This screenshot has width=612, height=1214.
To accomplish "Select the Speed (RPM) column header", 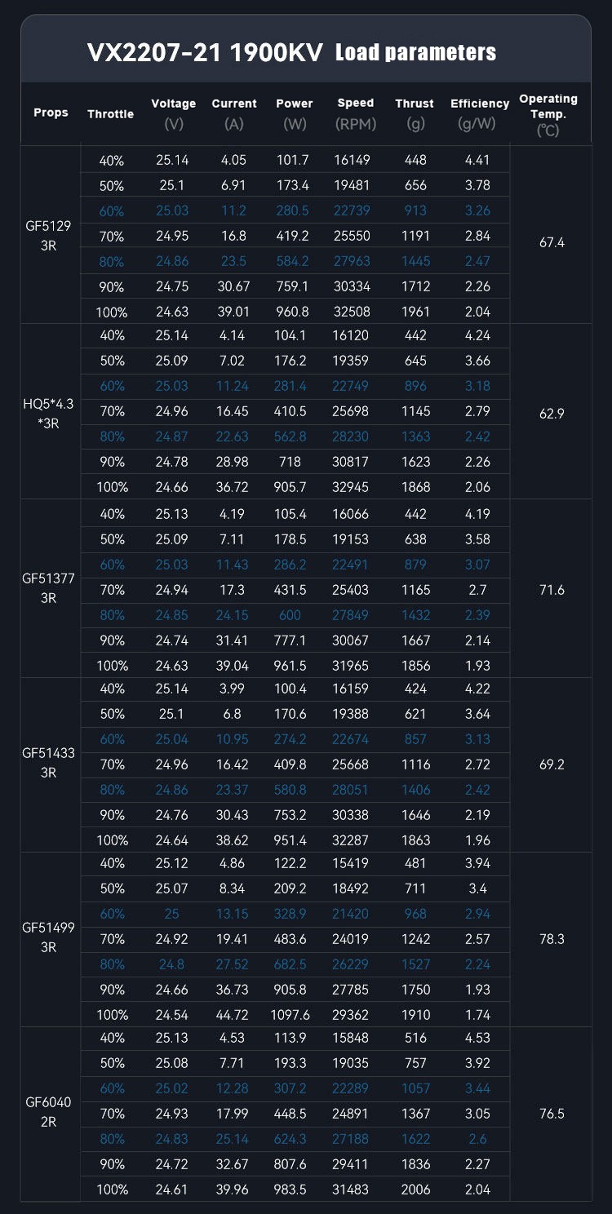I will (355, 113).
